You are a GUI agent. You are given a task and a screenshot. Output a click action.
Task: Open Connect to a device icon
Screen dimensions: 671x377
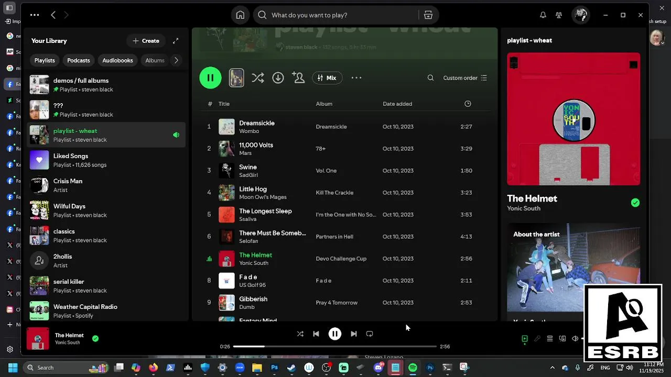(x=562, y=339)
